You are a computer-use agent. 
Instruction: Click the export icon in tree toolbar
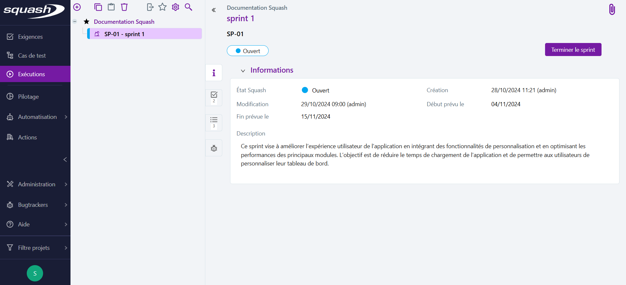[150, 7]
